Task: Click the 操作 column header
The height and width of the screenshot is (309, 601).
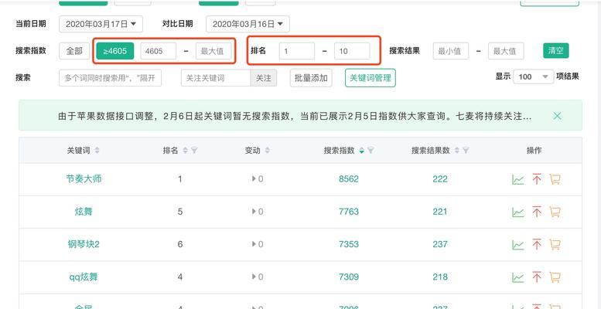Action: pos(534,151)
